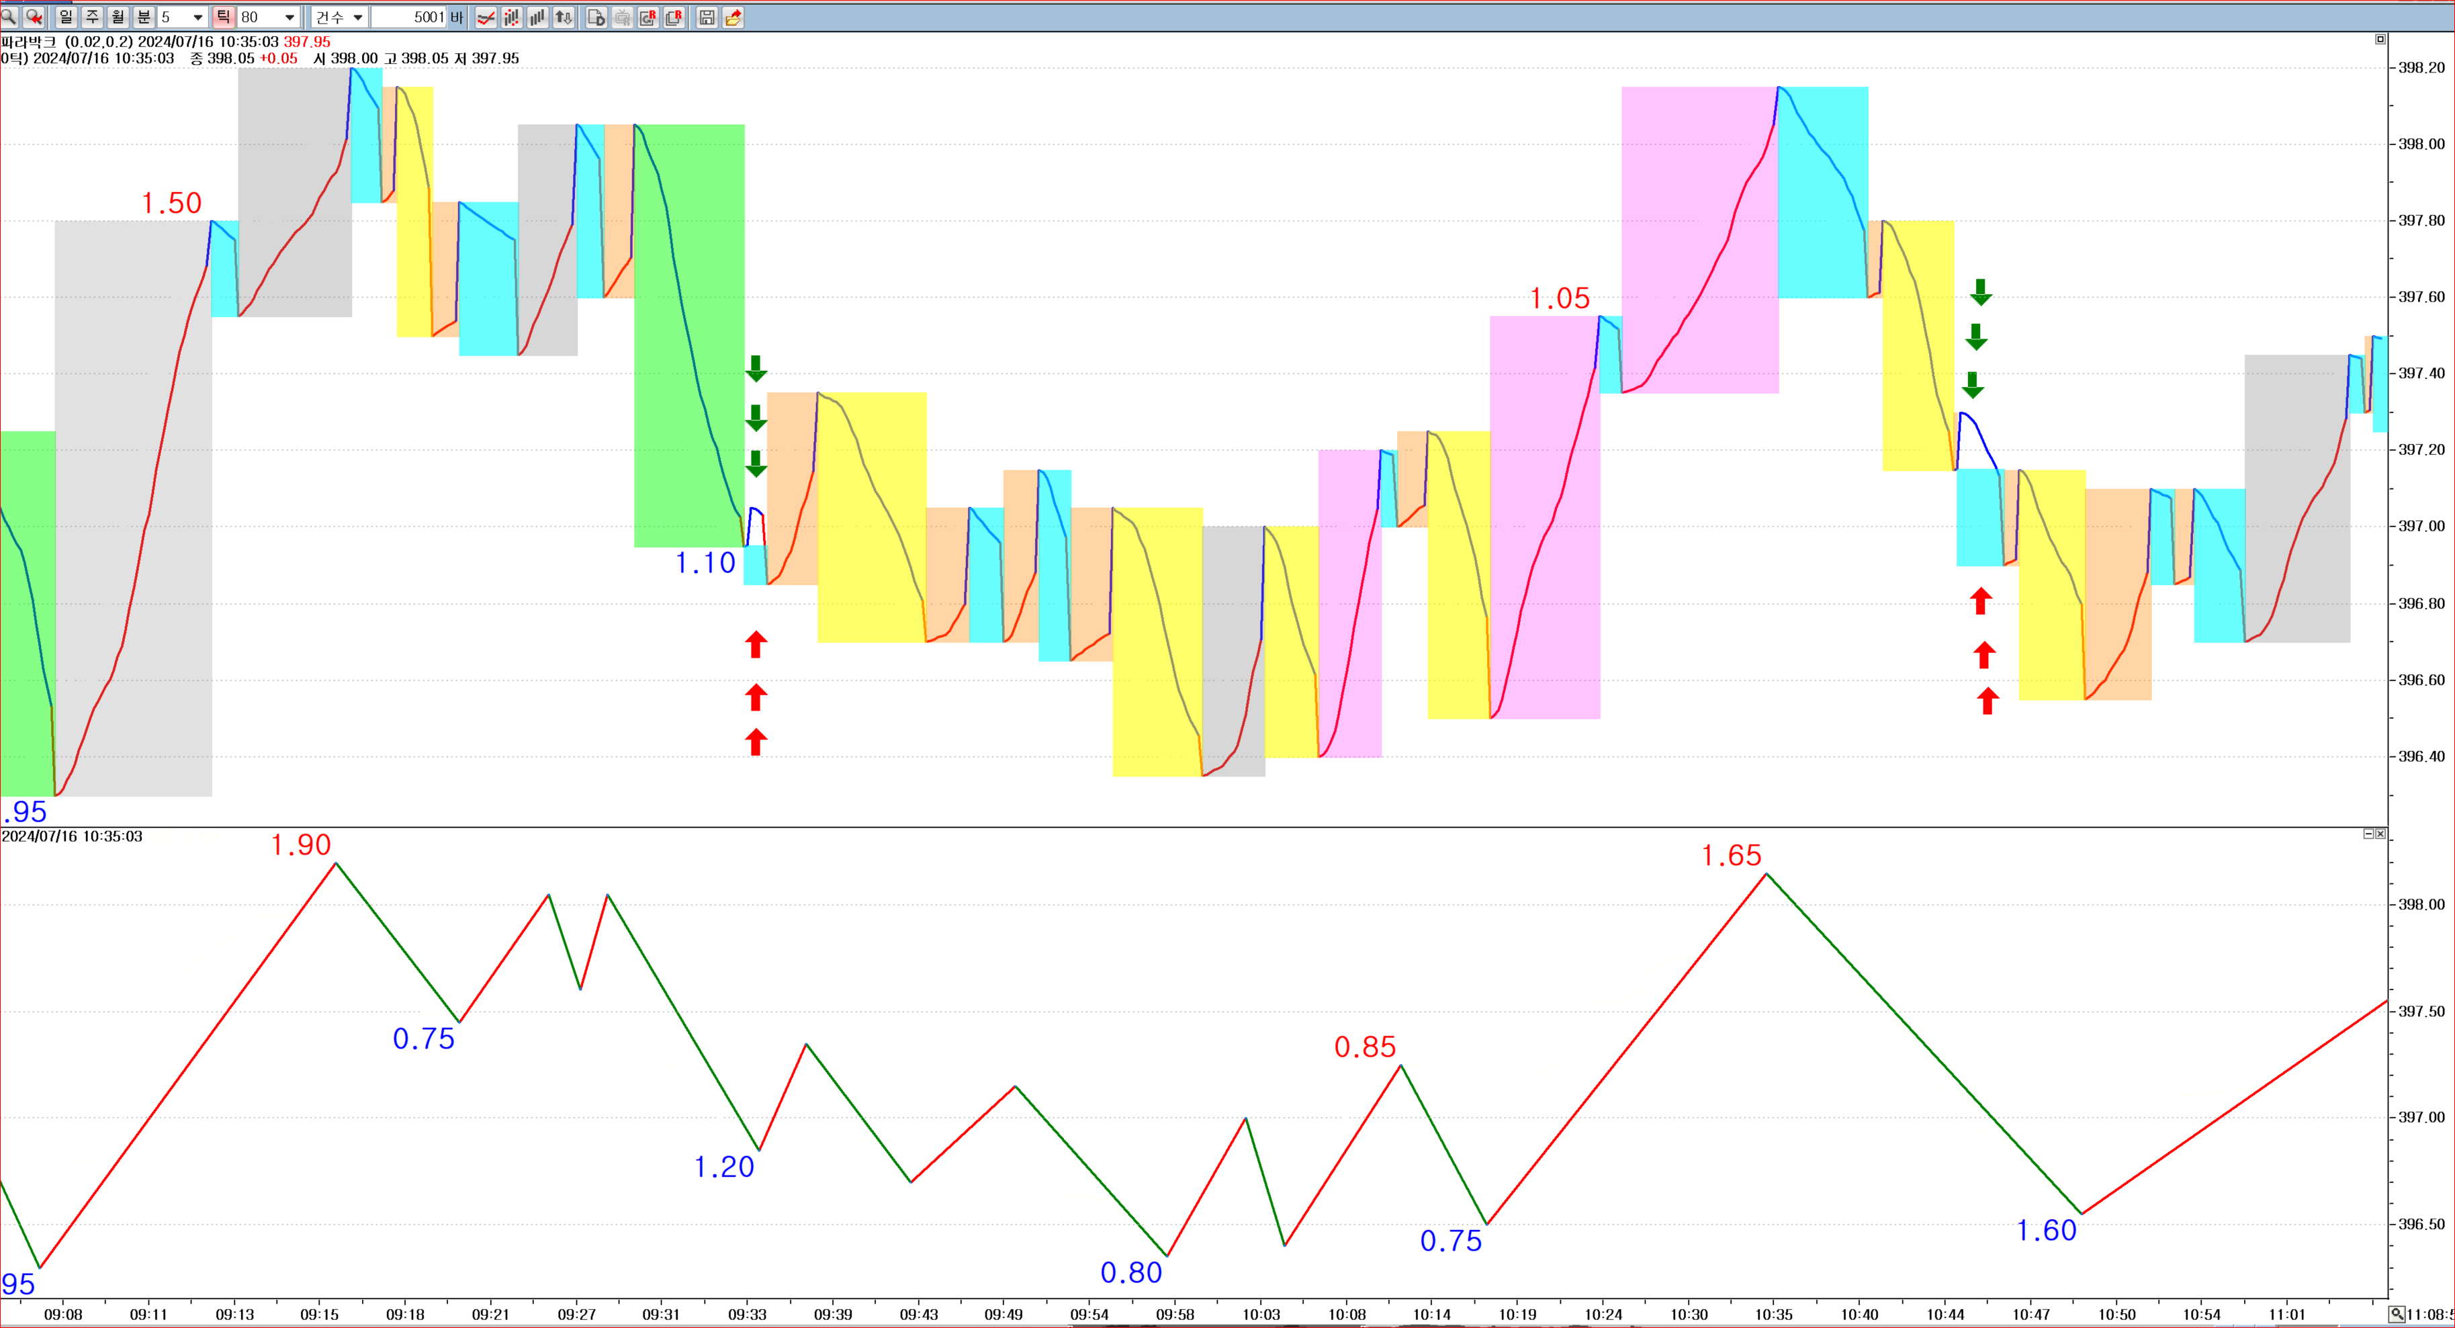The width and height of the screenshot is (2455, 1328).
Task: Click the bar count field showing 5001
Action: pyautogui.click(x=410, y=17)
